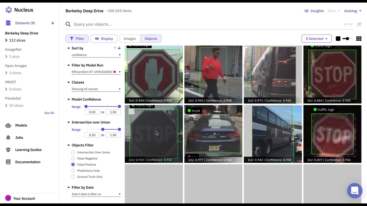
Task: Select False Positive radio option
Action: pyautogui.click(x=73, y=165)
